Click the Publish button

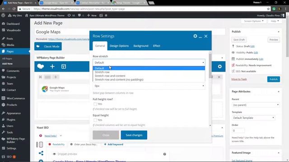click(x=274, y=79)
